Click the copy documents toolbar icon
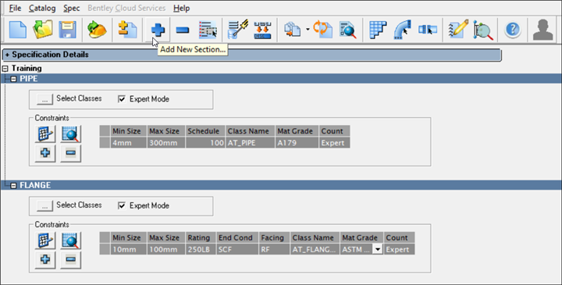This screenshot has height=285, width=562. (292, 30)
